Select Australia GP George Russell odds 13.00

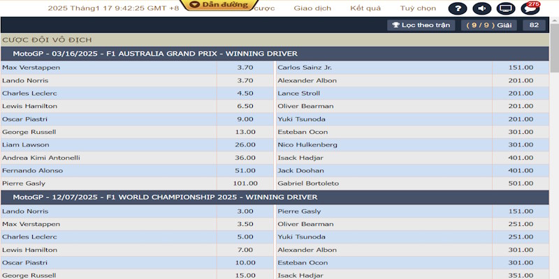(245, 132)
